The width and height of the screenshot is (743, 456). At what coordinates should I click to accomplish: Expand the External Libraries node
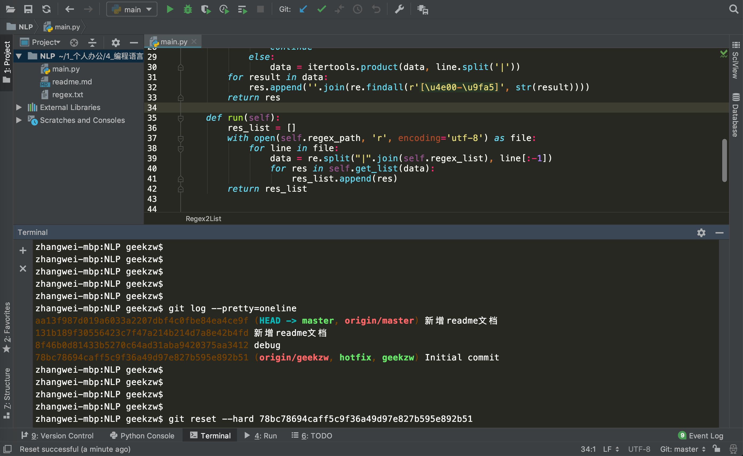coord(19,107)
